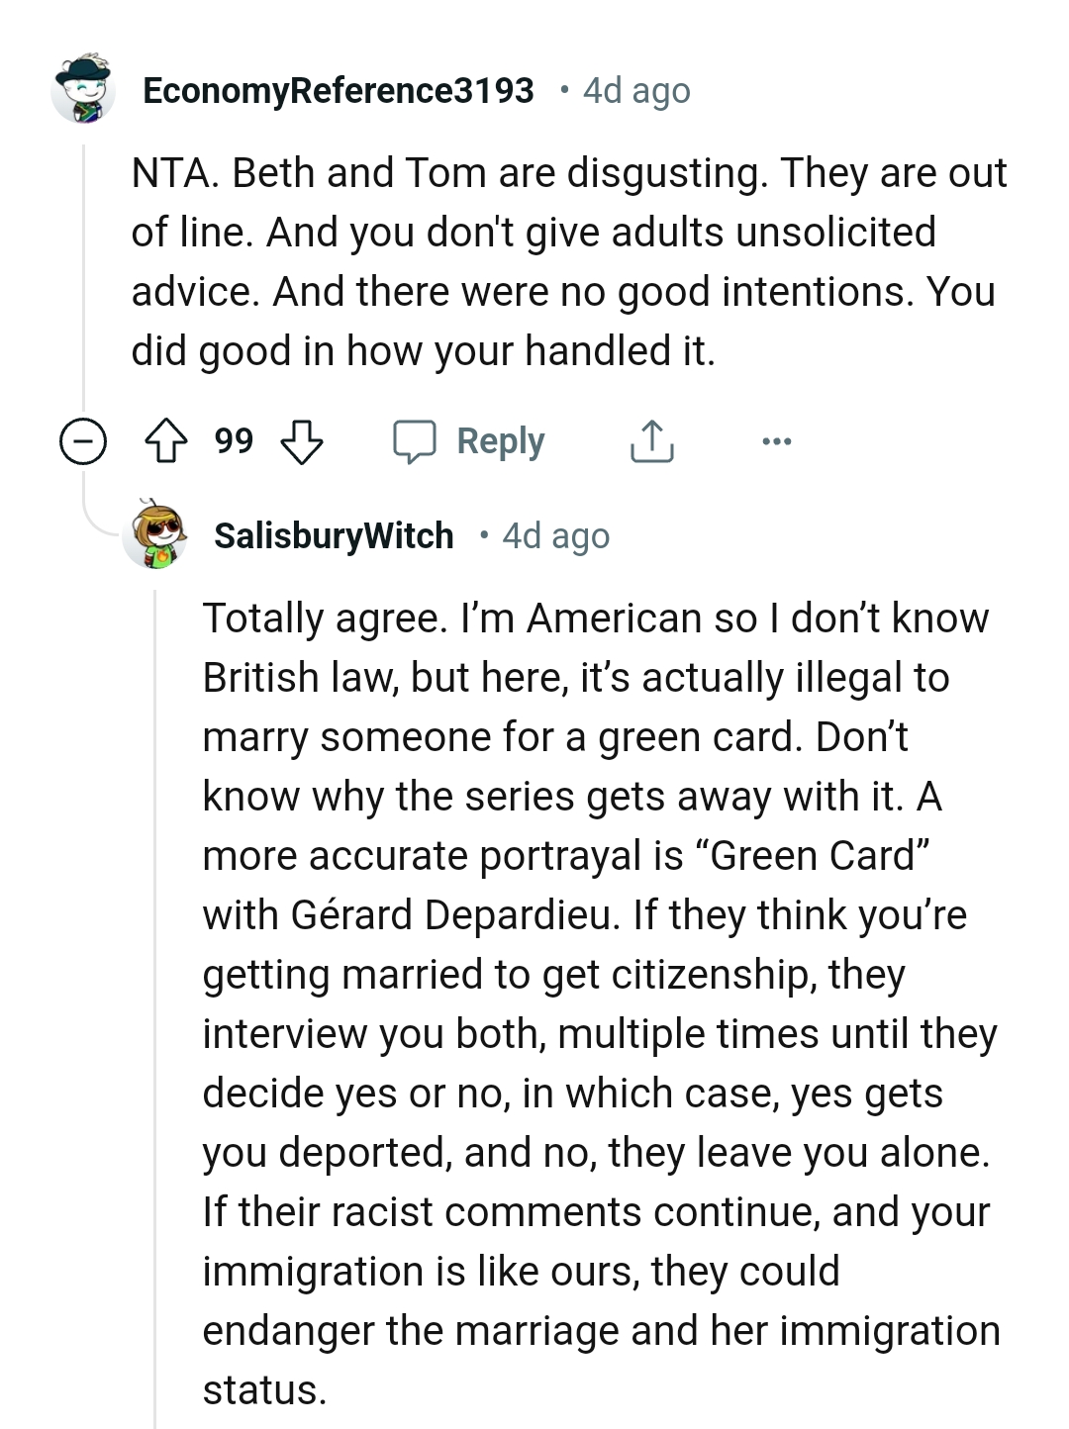Visit SalisburyWitch's profile username
Viewport: 1069px width, 1429px height.
pyautogui.click(x=334, y=535)
